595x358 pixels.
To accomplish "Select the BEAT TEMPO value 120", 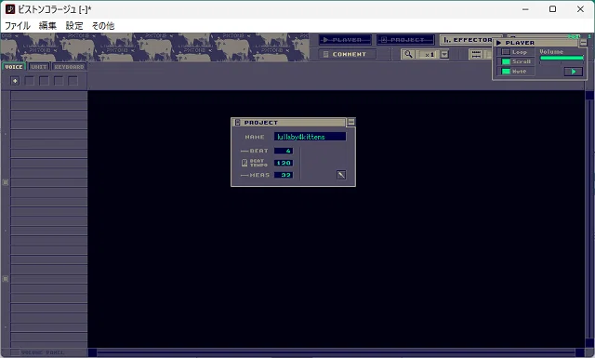I will pyautogui.click(x=284, y=163).
